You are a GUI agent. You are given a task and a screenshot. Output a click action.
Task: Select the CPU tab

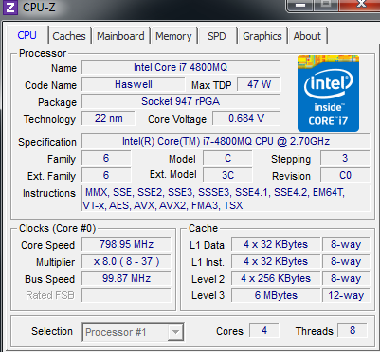click(x=27, y=35)
